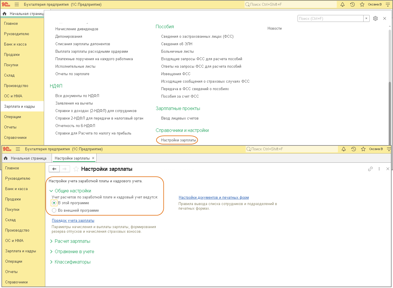
Task: Open Исполнительные листы link
Action: [x=75, y=67]
